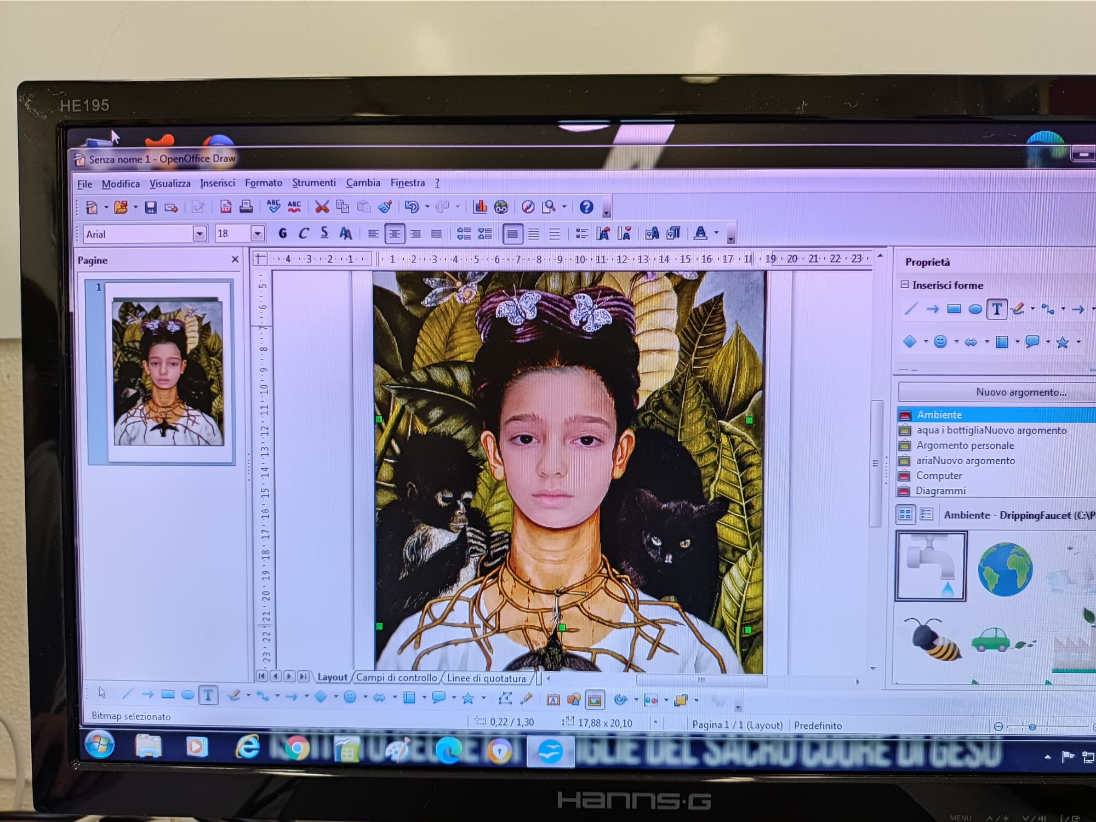The image size is (1096, 822).
Task: Select the Text tool in Inserisci forme panel
Action: [x=997, y=310]
